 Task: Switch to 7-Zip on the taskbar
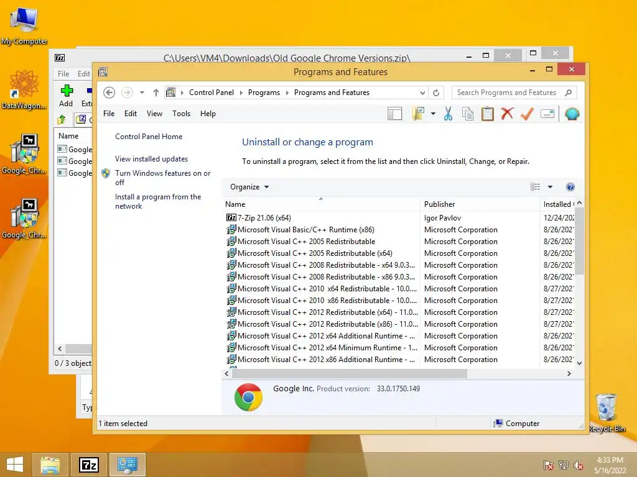88,465
